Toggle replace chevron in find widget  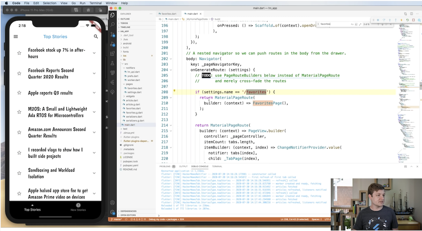pyautogui.click(x=318, y=24)
